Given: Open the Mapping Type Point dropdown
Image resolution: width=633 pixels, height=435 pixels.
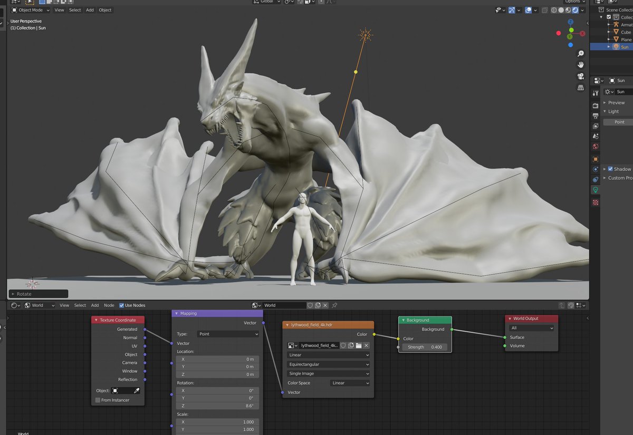Looking at the screenshot, I should click(228, 334).
